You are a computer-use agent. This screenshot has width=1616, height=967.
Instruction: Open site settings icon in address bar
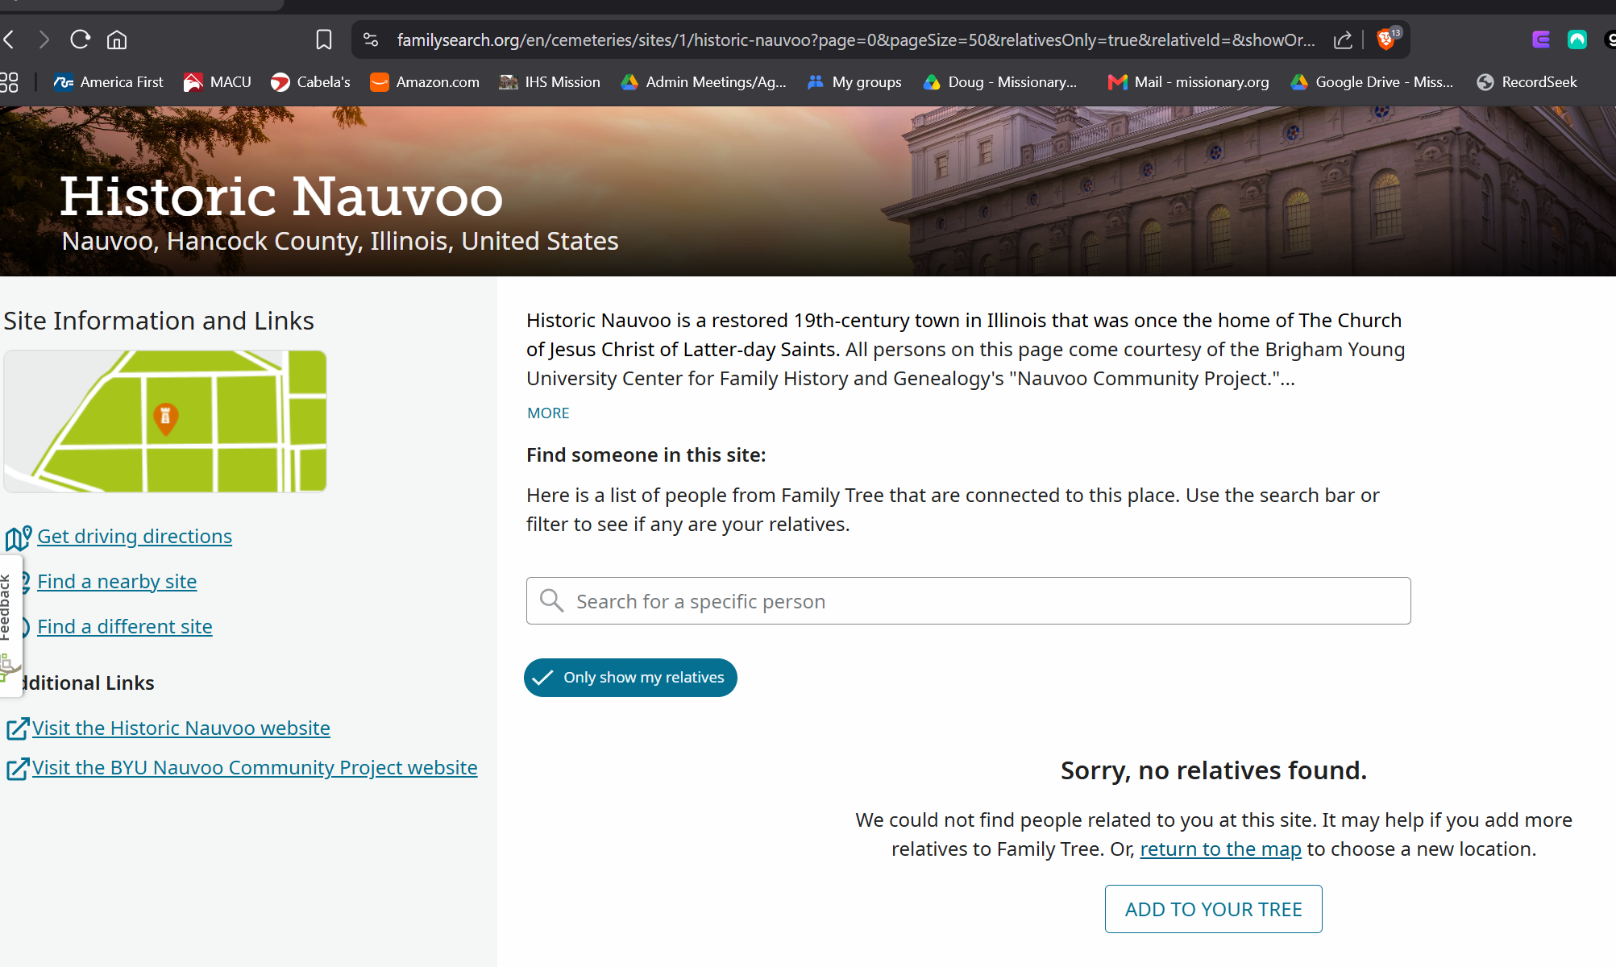[x=371, y=39]
